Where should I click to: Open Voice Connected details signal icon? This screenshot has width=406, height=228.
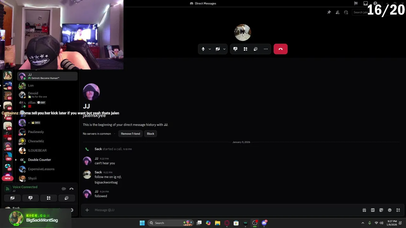(x=8, y=189)
